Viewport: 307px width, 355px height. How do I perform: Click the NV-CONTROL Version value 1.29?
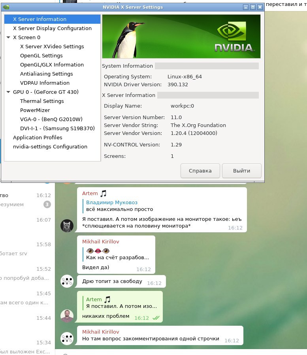tap(176, 145)
